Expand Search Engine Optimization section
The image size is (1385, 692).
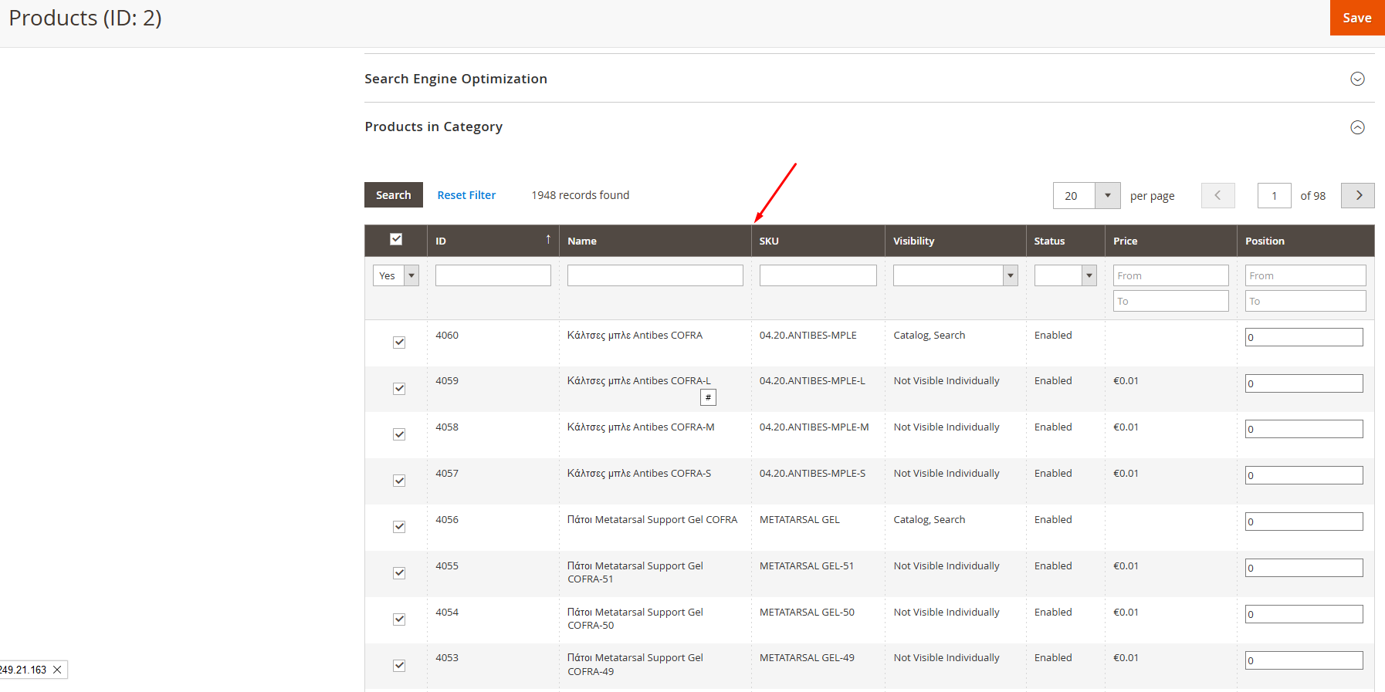[1357, 79]
